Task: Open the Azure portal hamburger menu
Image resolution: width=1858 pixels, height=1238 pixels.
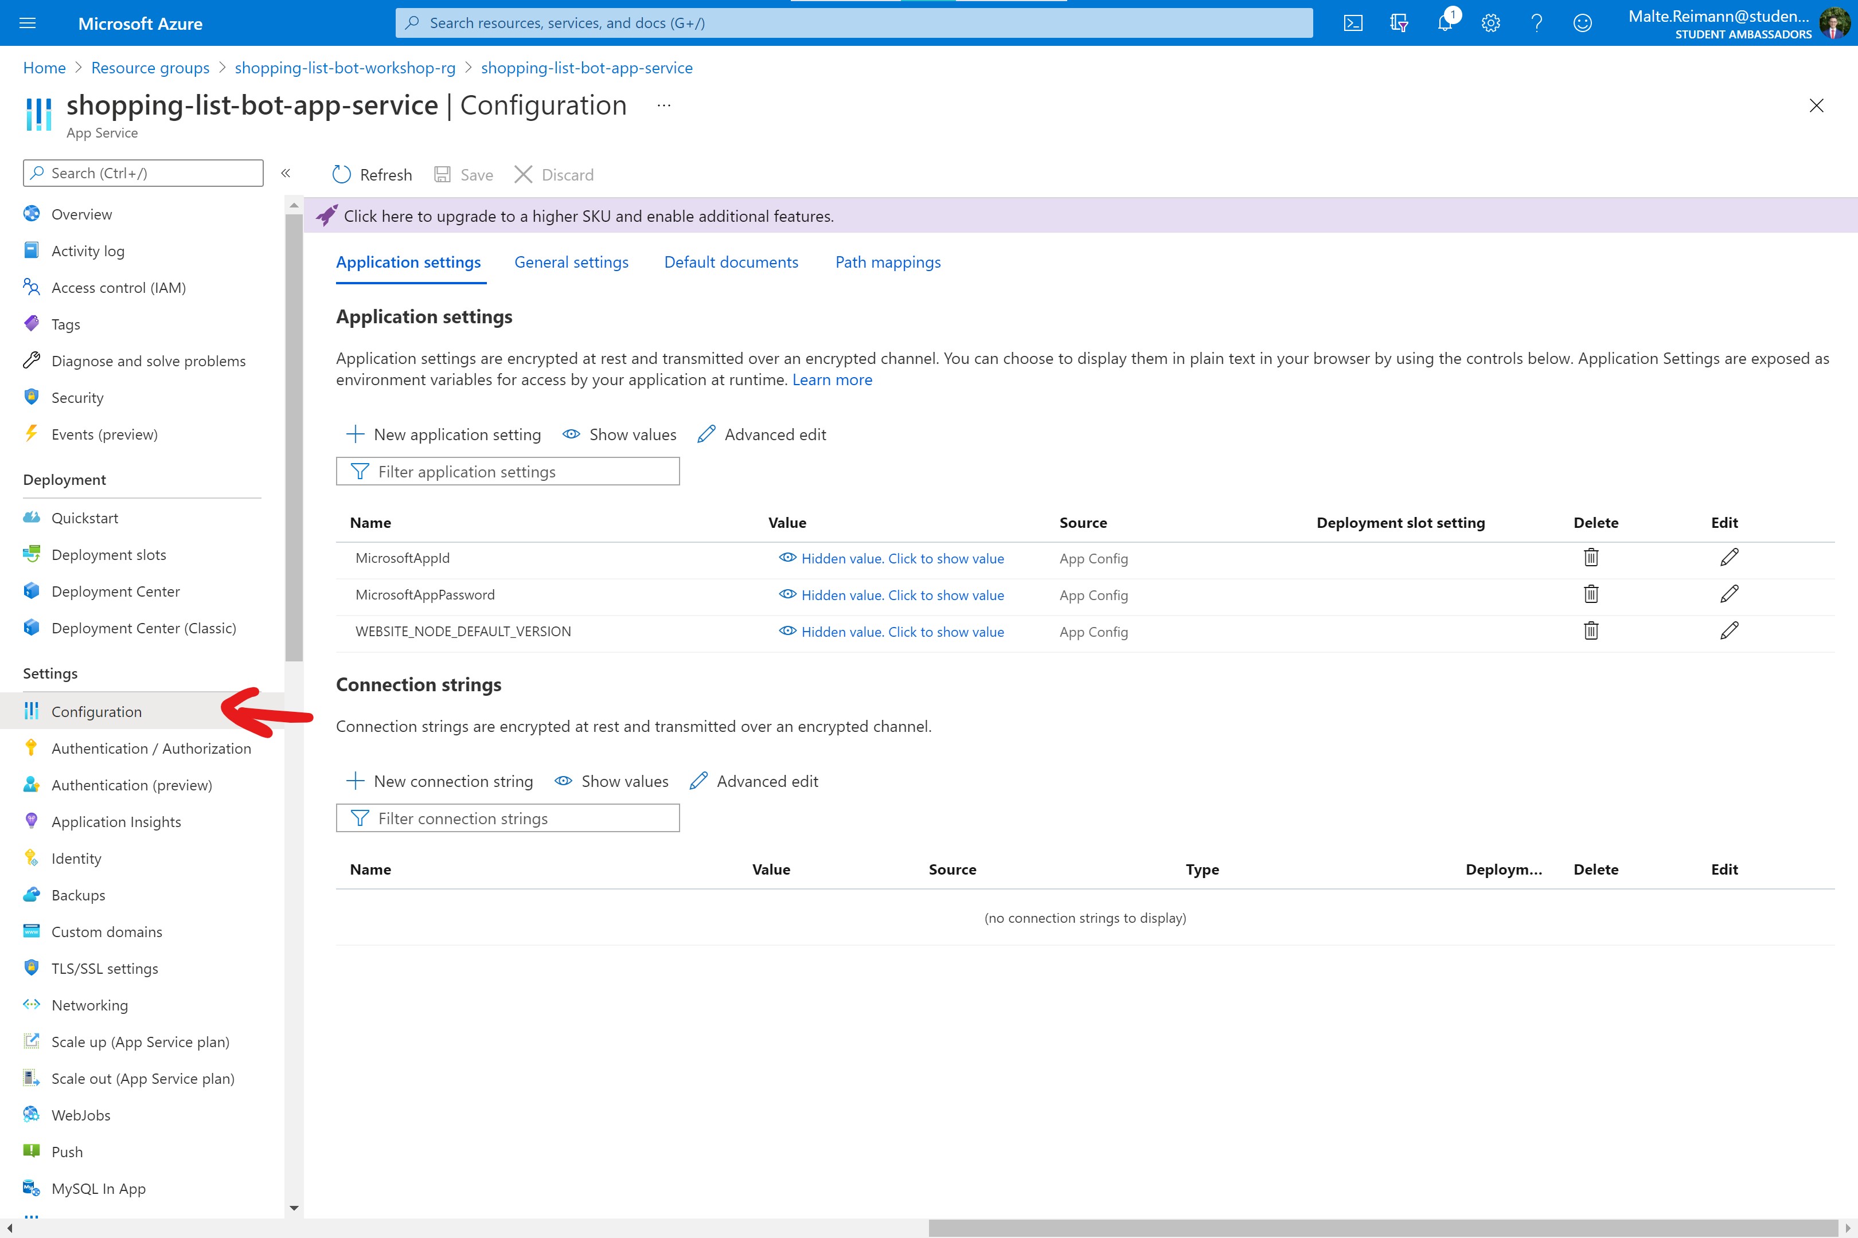Action: point(28,23)
